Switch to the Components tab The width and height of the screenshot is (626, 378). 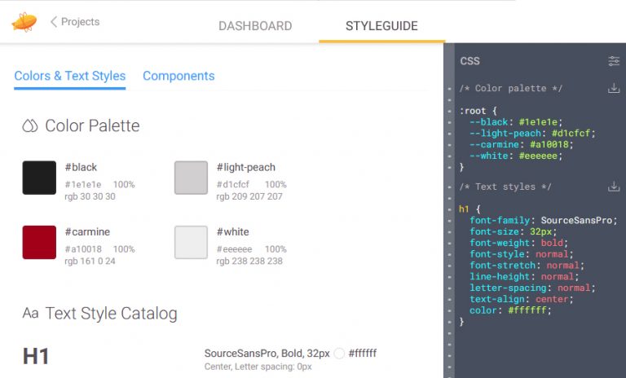point(179,76)
